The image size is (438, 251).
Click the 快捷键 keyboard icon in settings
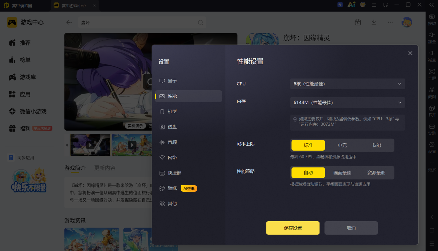(x=162, y=173)
